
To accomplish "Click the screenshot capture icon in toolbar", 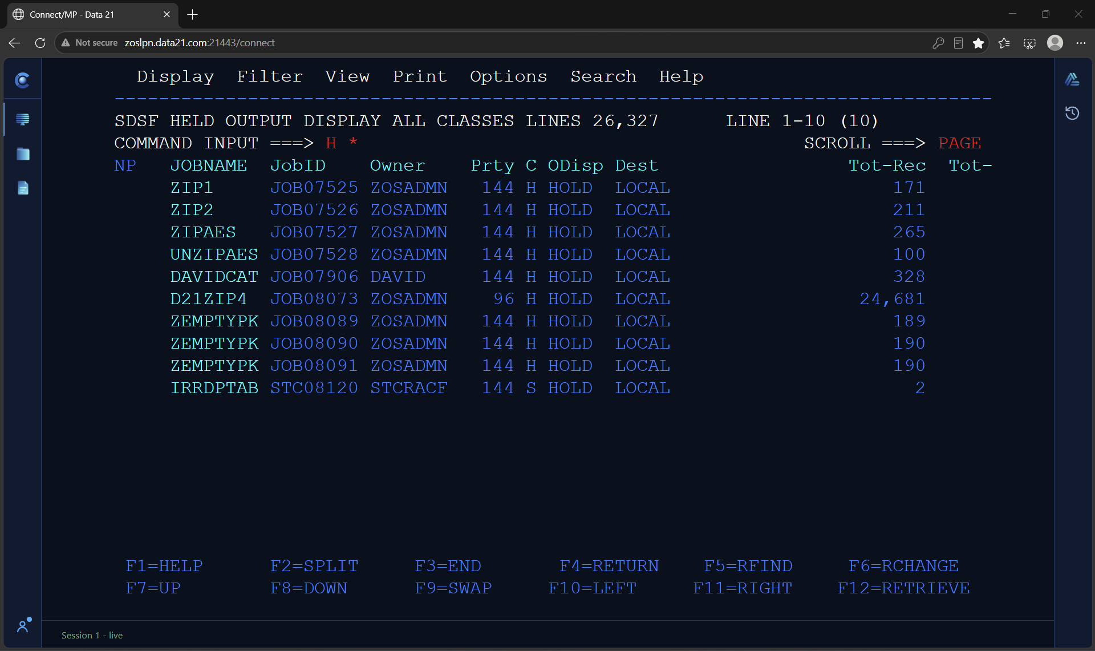I will click(x=1029, y=43).
